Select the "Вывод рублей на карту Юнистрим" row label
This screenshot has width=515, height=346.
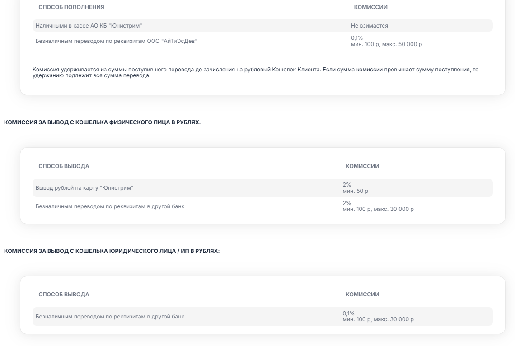pos(84,188)
